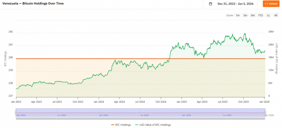Select the 1m zoom option
Image resolution: width=282 pixels, height=128 pixels.
pyautogui.click(x=238, y=16)
